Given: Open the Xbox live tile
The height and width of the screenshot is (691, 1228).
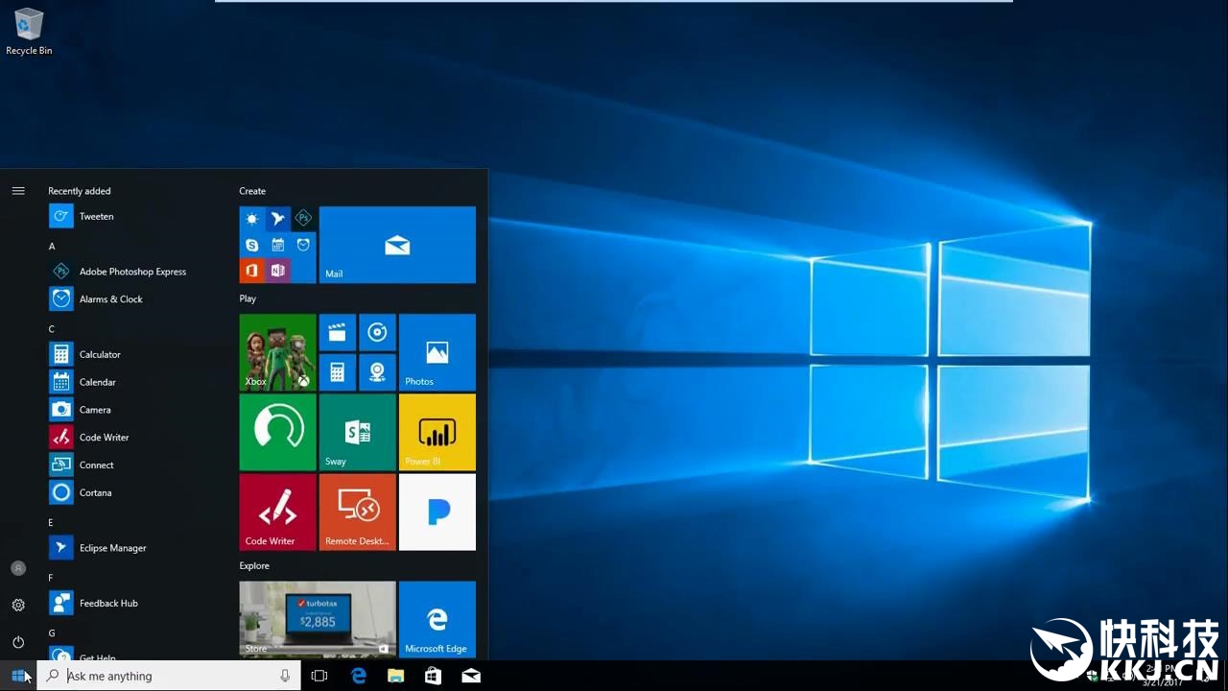Looking at the screenshot, I should click(277, 352).
